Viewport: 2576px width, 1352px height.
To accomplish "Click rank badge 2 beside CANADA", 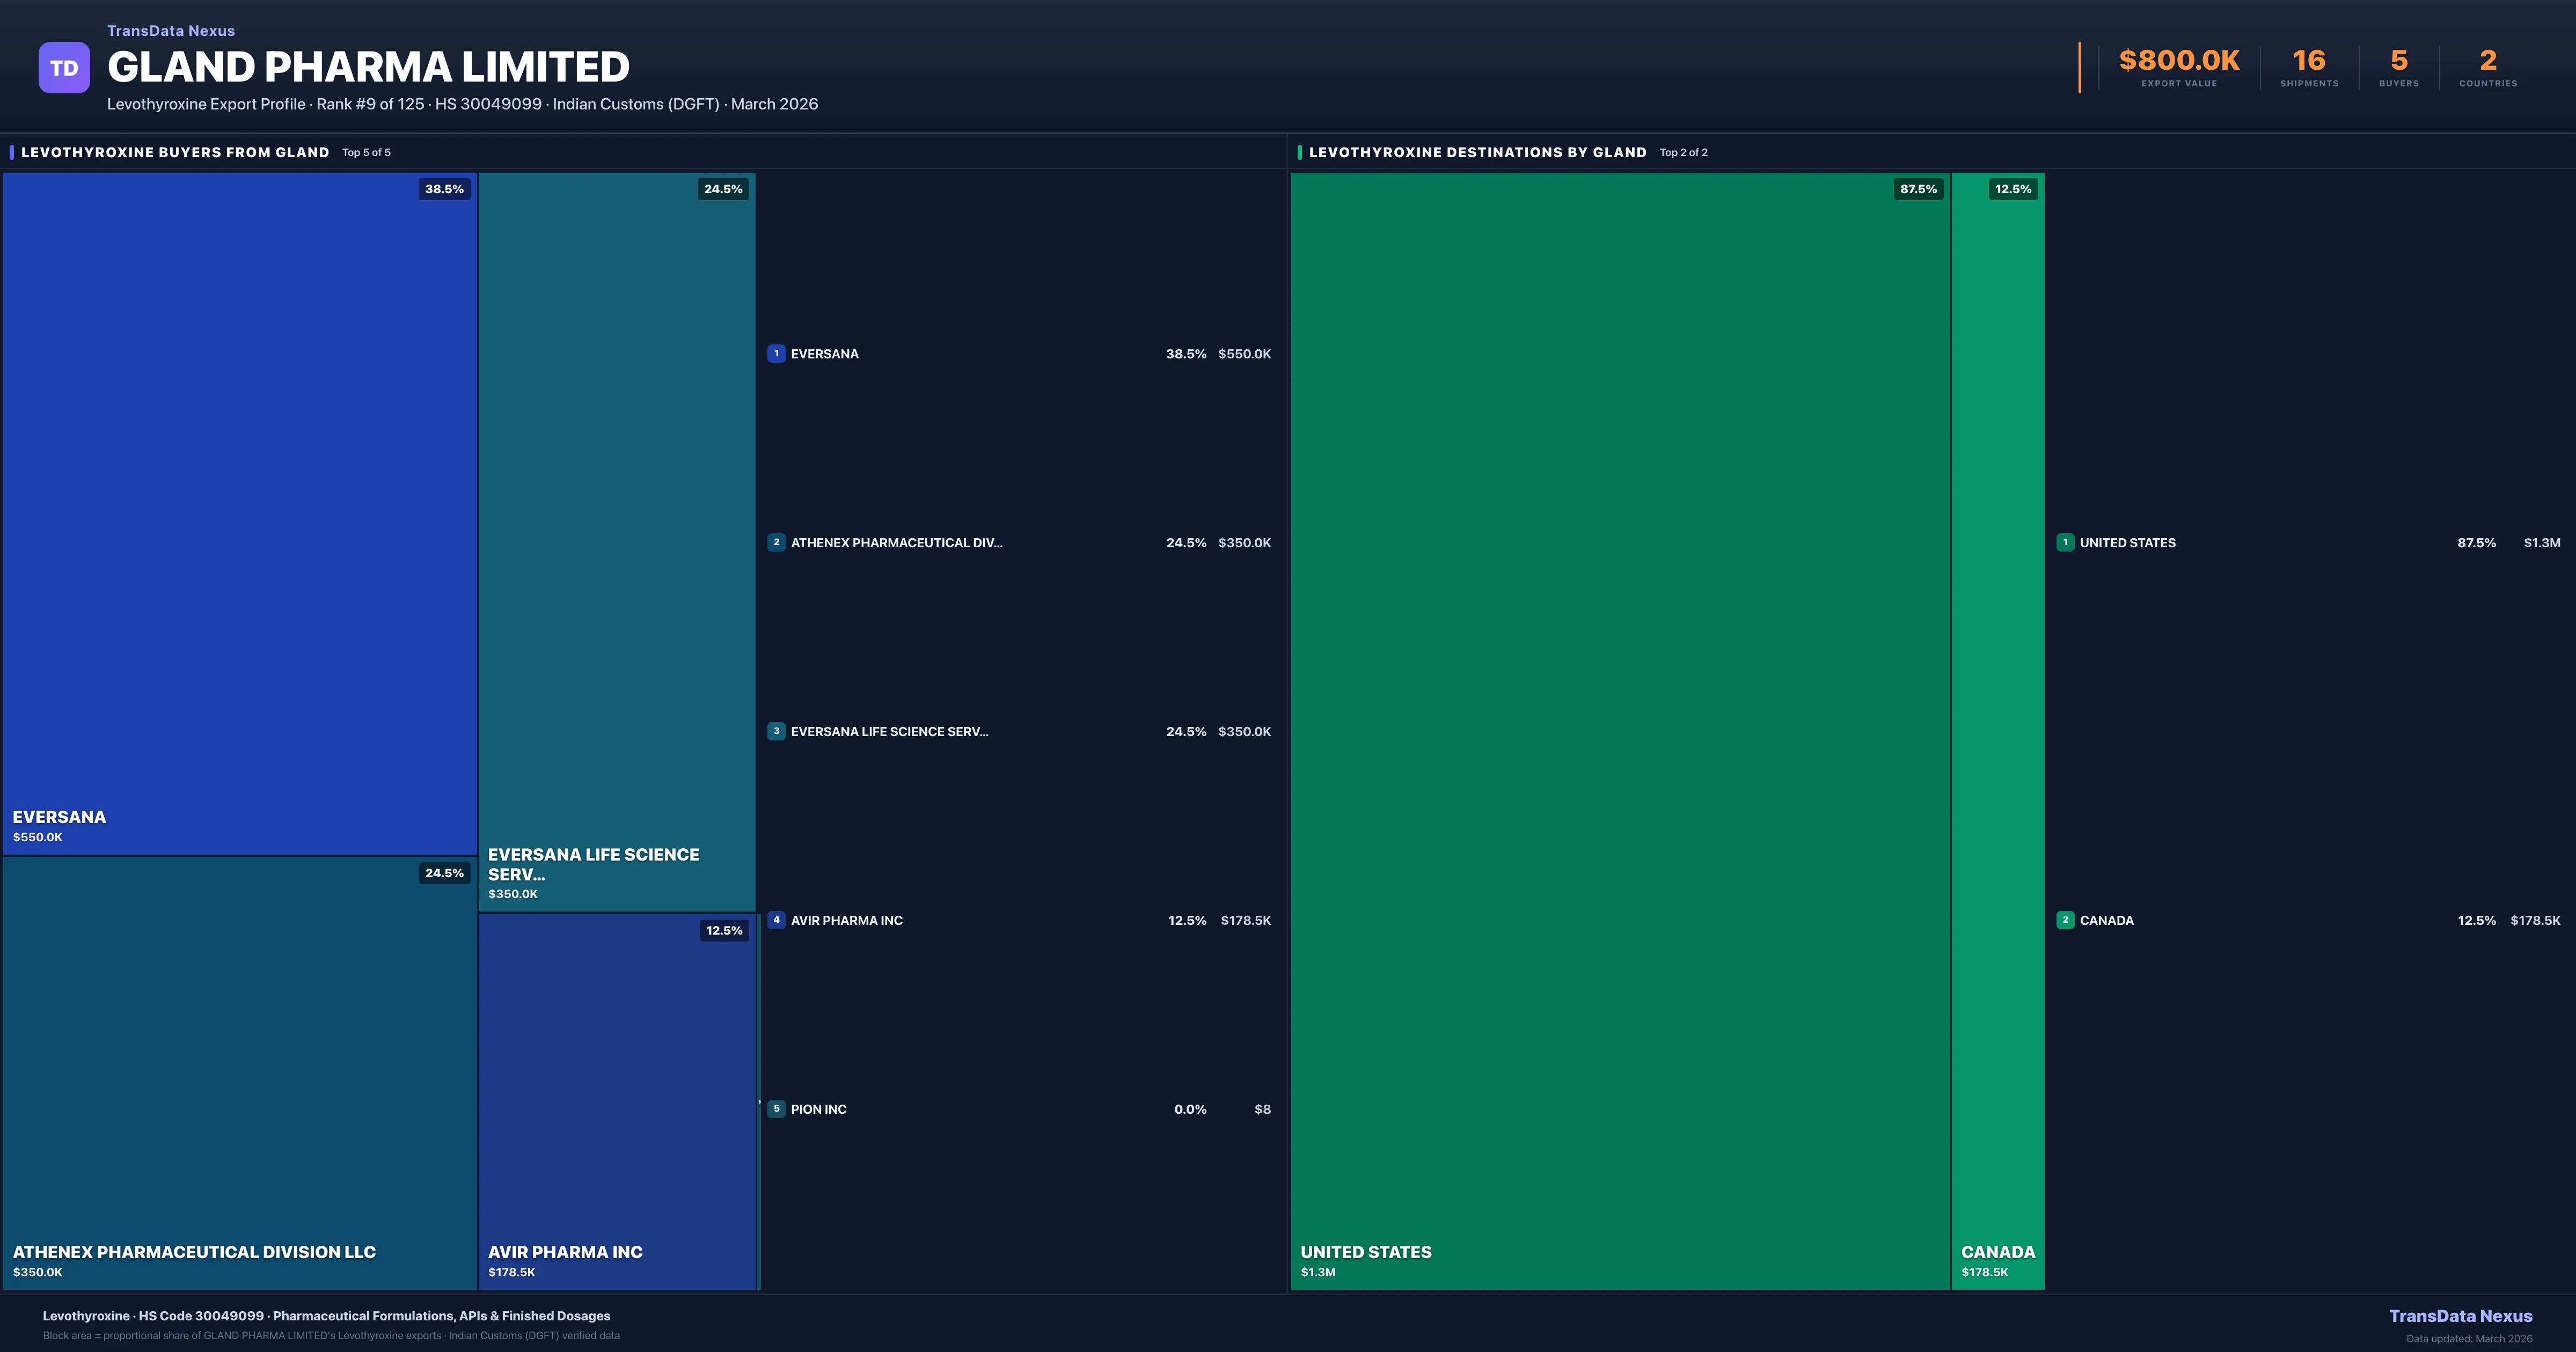I will click(x=2065, y=920).
